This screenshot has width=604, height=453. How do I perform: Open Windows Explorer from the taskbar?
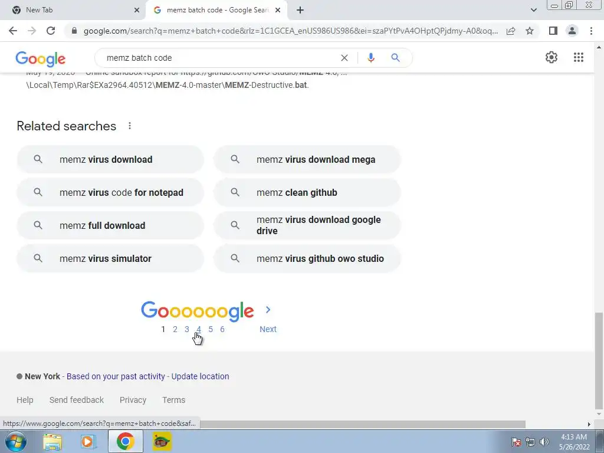(x=52, y=441)
